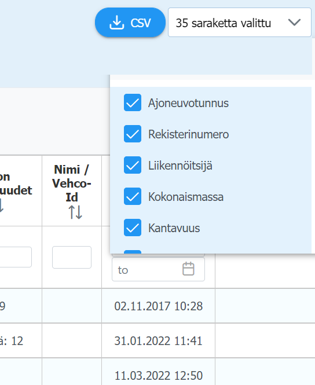This screenshot has height=385, width=315.
Task: Click the CSV download icon
Action: (116, 23)
